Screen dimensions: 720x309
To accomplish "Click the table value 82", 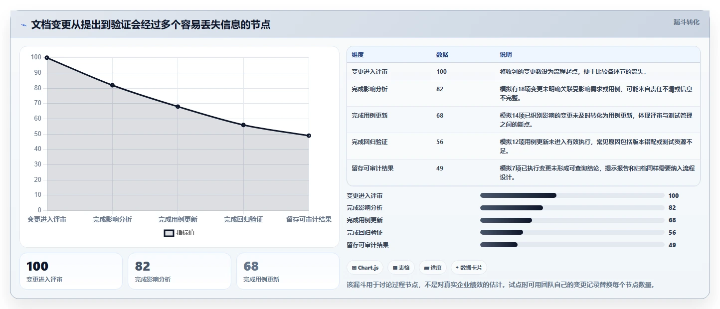I will (x=440, y=89).
